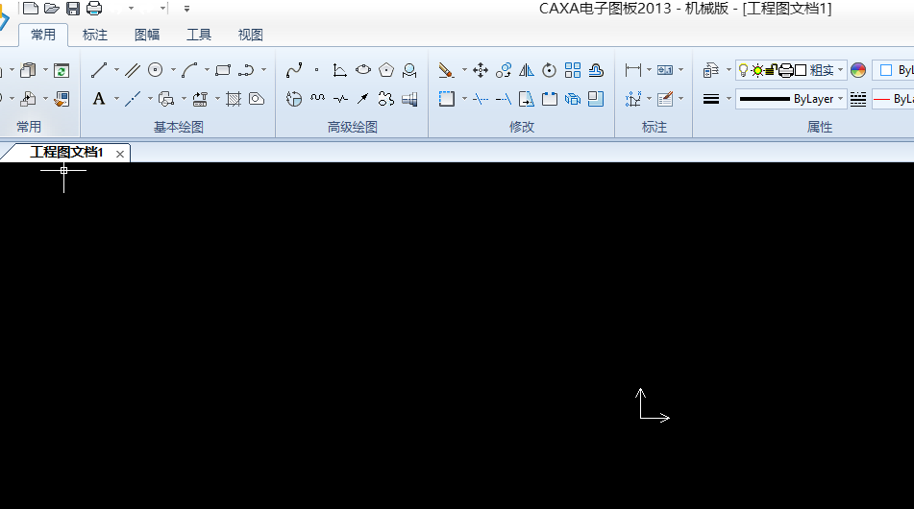914x509 pixels.
Task: Print the drawing with the printer icon
Action: pyautogui.click(x=94, y=8)
